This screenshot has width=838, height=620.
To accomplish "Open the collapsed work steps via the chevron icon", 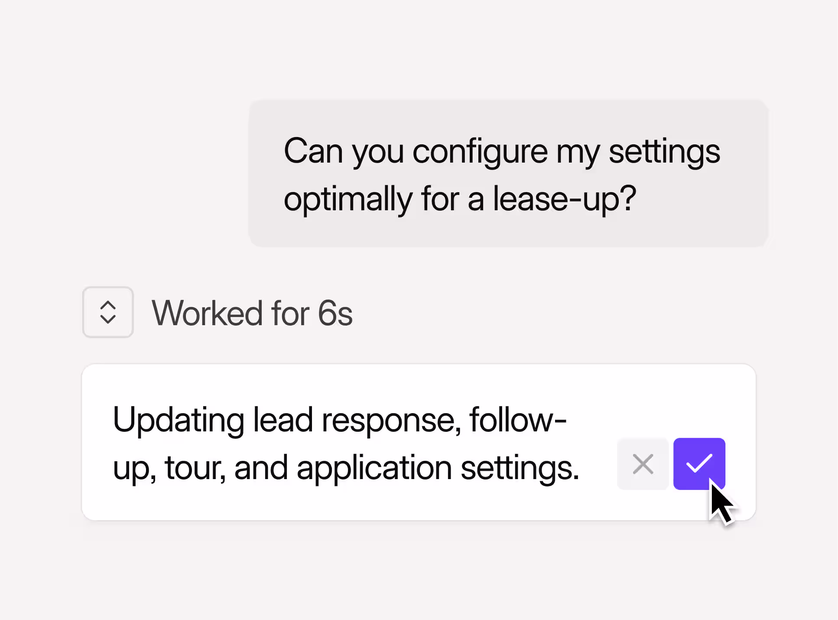I will click(x=108, y=312).
